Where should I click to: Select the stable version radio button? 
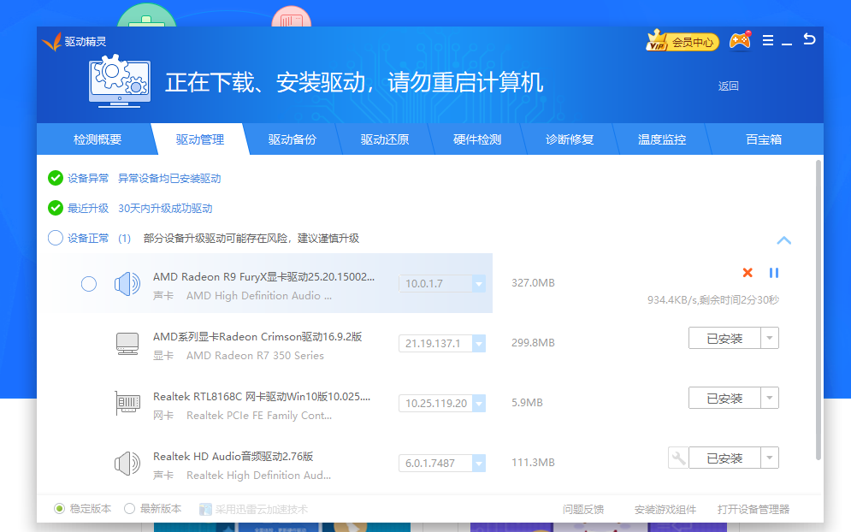59,508
